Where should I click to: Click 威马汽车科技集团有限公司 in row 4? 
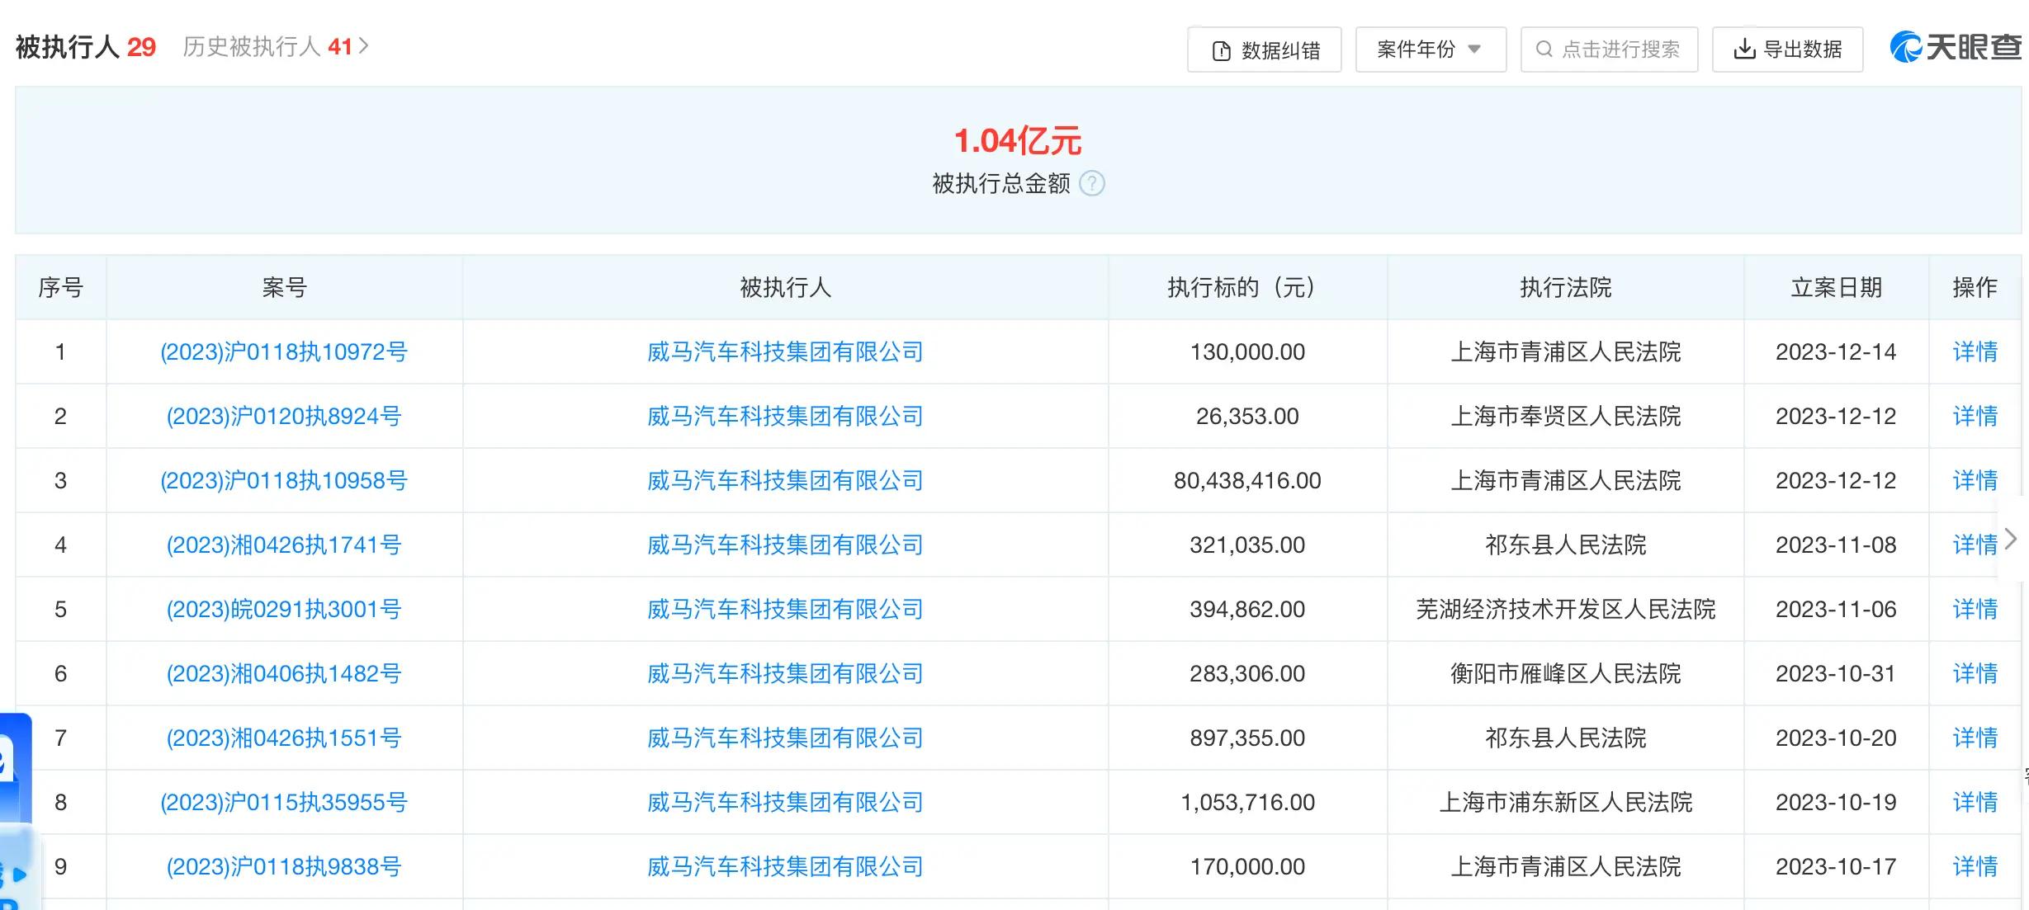click(x=785, y=545)
